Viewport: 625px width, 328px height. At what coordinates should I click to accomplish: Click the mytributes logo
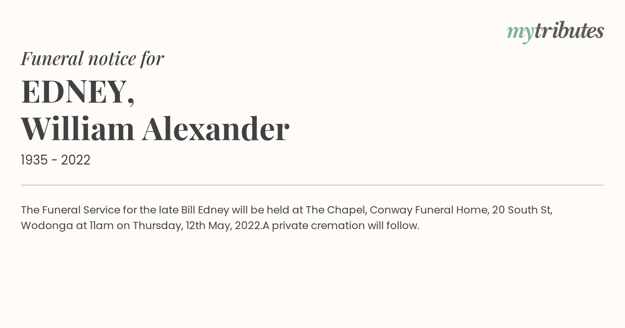(555, 31)
